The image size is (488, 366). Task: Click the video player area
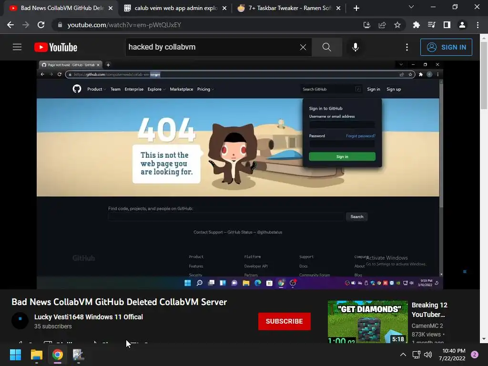point(240,174)
